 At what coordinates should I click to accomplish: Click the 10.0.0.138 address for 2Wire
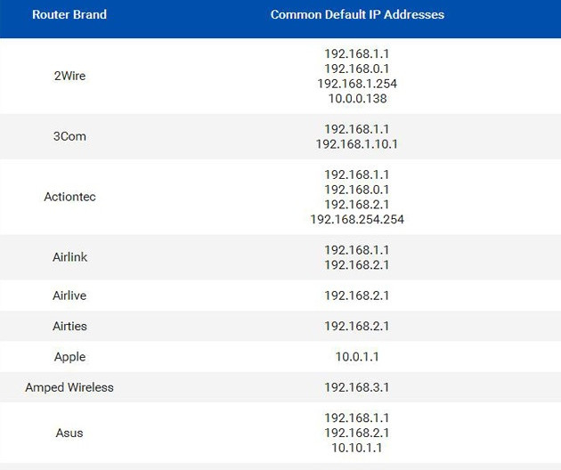pyautogui.click(x=357, y=99)
